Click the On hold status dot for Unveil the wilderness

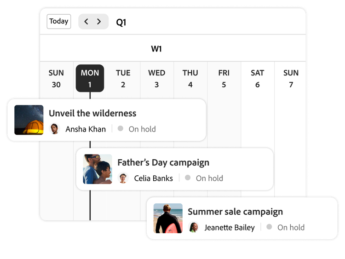[x=121, y=129]
